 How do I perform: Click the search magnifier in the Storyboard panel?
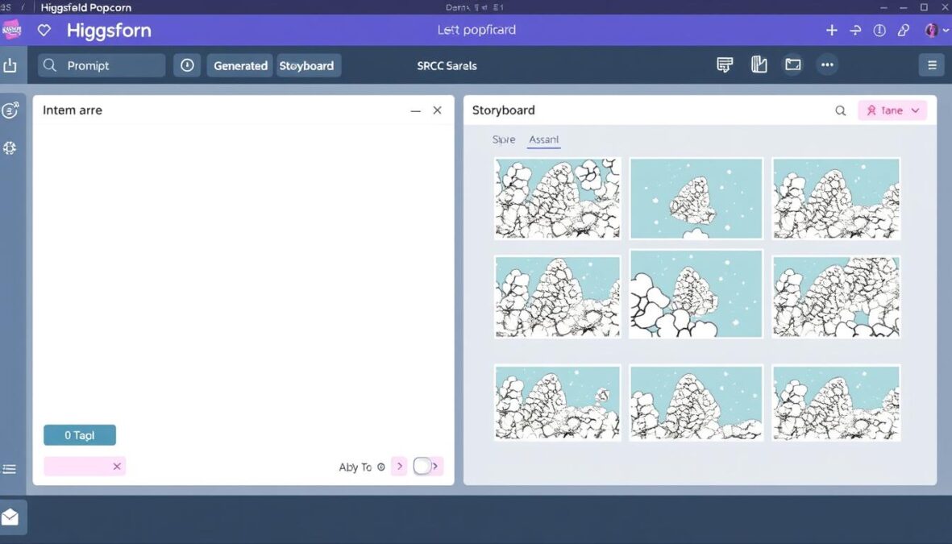[x=840, y=110]
